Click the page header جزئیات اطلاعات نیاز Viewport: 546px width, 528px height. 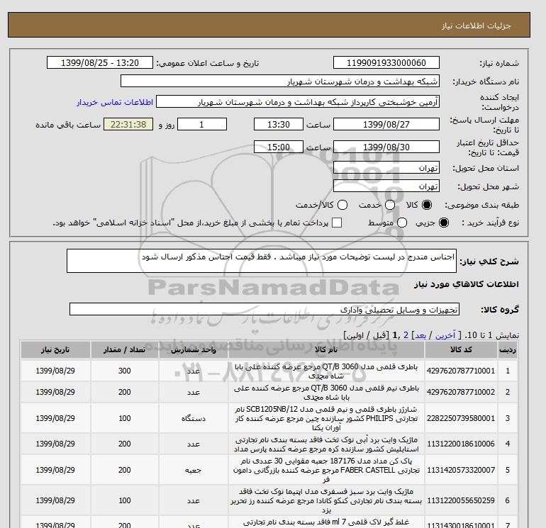pyautogui.click(x=477, y=26)
